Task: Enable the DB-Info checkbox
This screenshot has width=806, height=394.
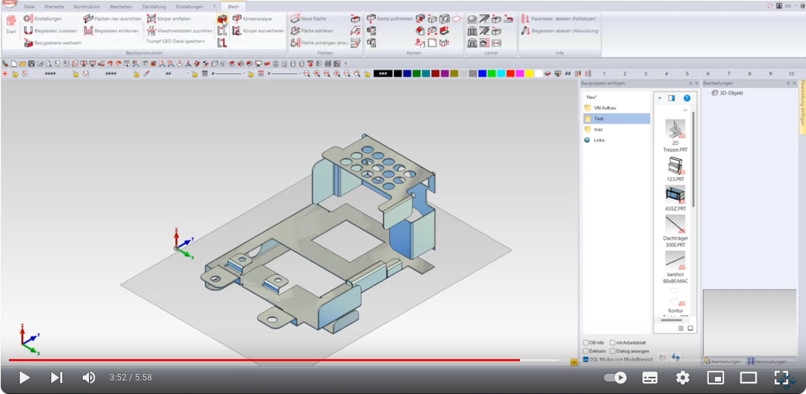Action: click(586, 343)
